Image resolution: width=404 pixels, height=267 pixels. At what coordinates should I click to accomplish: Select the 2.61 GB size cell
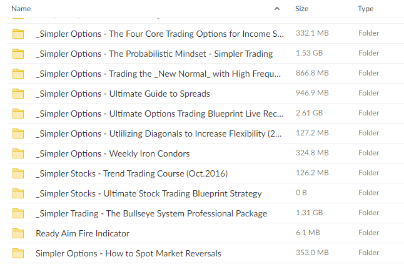point(309,113)
